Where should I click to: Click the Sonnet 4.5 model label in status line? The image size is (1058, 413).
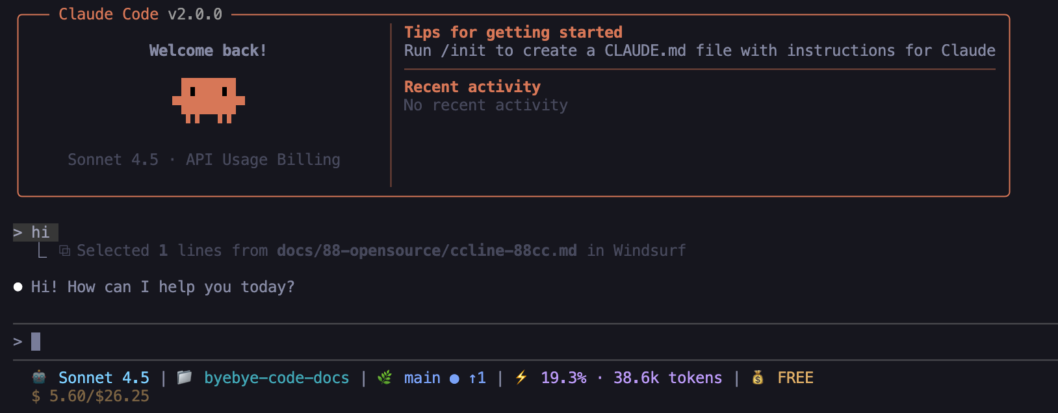104,378
